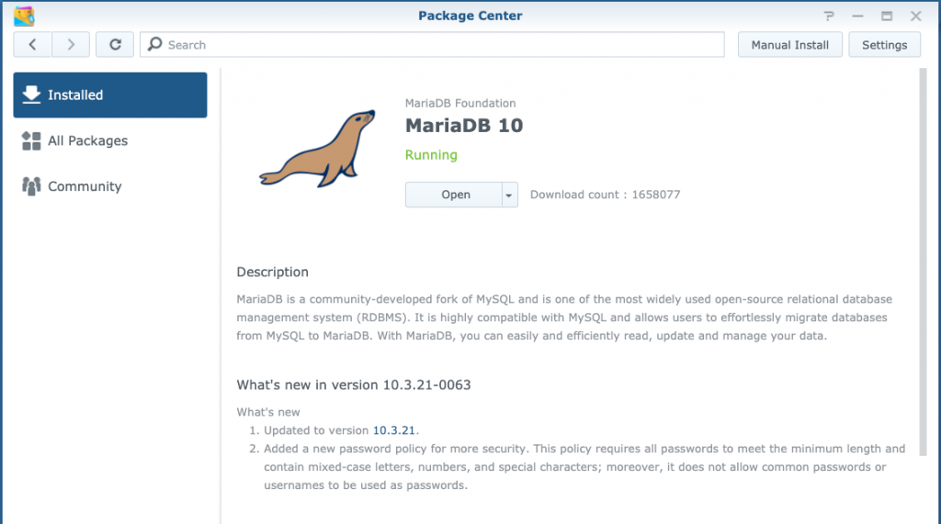Image resolution: width=941 pixels, height=524 pixels.
Task: Click the All Packages grid icon
Action: click(x=31, y=141)
